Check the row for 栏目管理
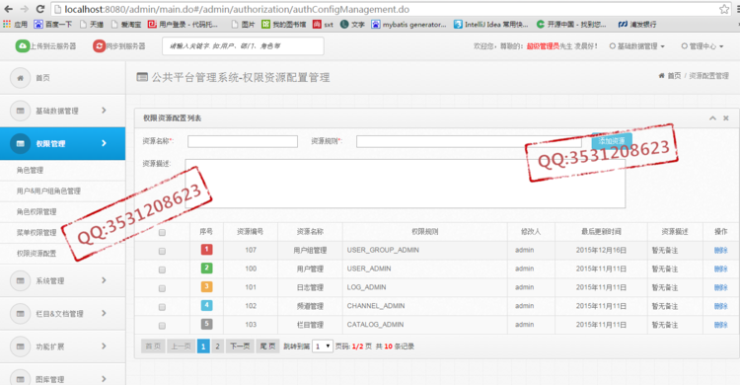 coord(162,326)
